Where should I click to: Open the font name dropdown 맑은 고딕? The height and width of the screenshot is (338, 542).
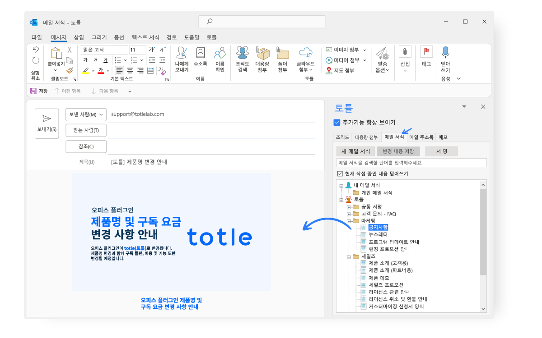[104, 50]
